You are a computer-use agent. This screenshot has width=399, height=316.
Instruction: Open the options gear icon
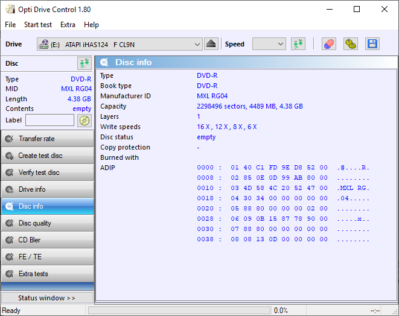(x=350, y=44)
